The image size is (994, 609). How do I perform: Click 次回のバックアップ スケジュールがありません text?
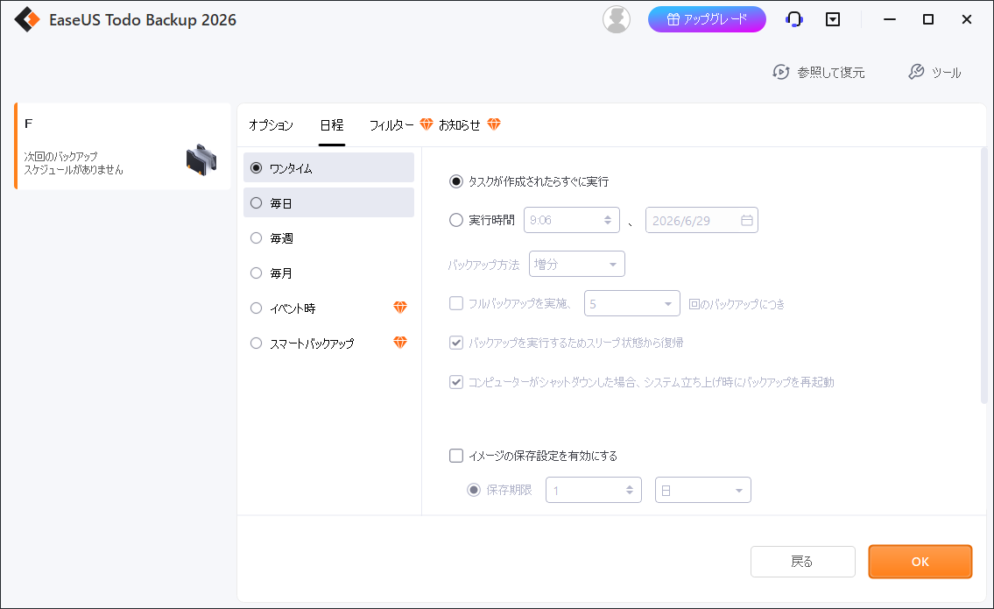coord(74,163)
